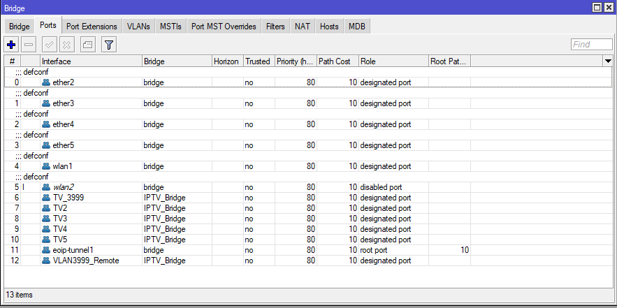Click the blue plus Add button
Viewport: 617px width, 308px height.
click(x=11, y=45)
